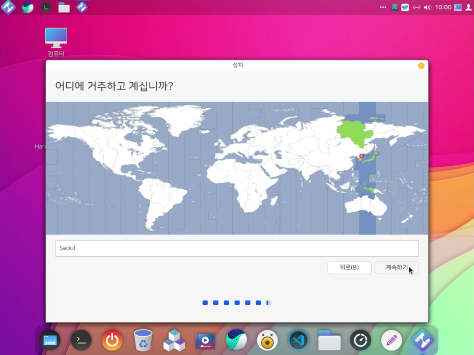
Task: Open the main menu at top-left panel
Action: (9, 7)
